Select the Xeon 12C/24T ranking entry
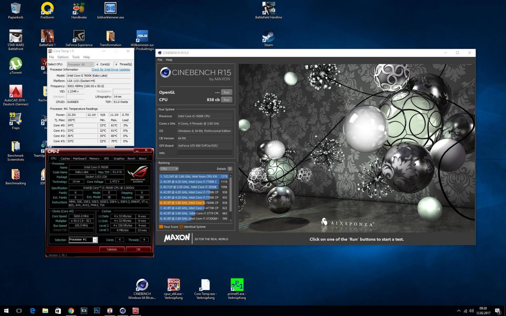Image resolution: width=506 pixels, height=316 pixels. coord(194,177)
